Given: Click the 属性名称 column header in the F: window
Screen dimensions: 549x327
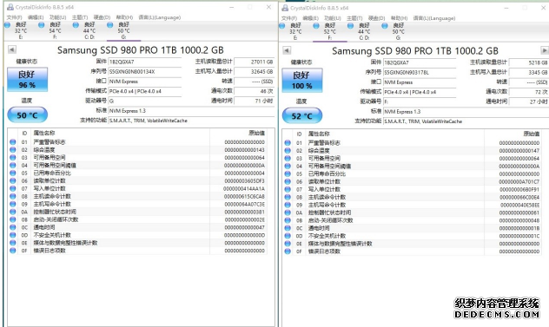Looking at the screenshot, I should pyautogui.click(x=396, y=134).
